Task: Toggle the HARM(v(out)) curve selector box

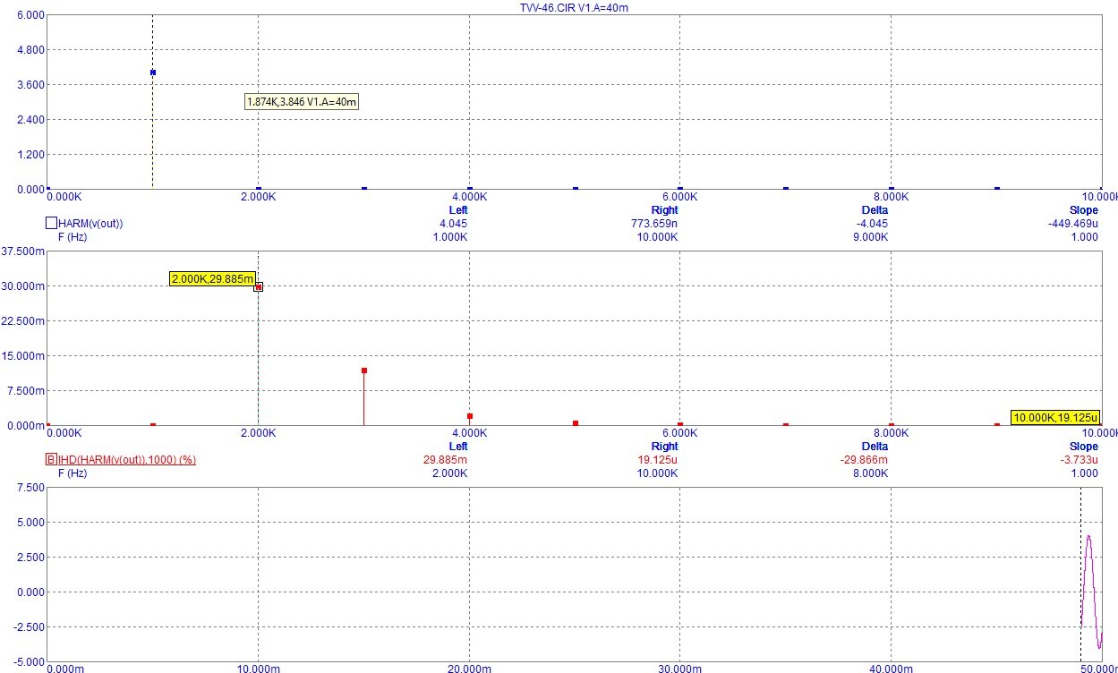Action: 51,223
